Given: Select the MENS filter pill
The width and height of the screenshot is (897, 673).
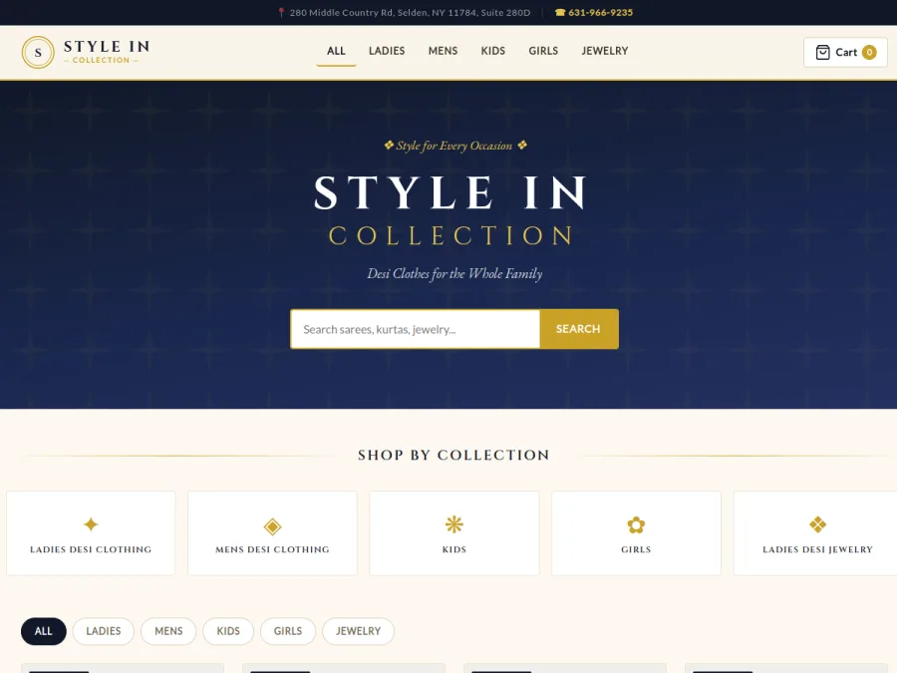Looking at the screenshot, I should pyautogui.click(x=168, y=631).
